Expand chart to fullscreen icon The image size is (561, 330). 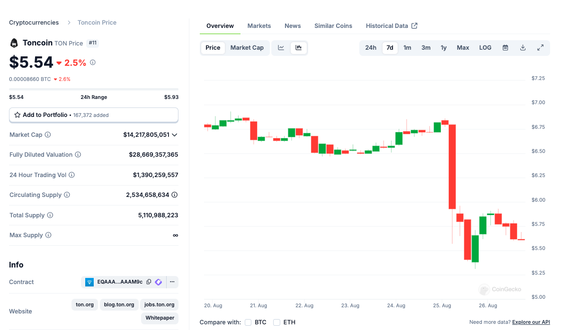click(x=540, y=48)
